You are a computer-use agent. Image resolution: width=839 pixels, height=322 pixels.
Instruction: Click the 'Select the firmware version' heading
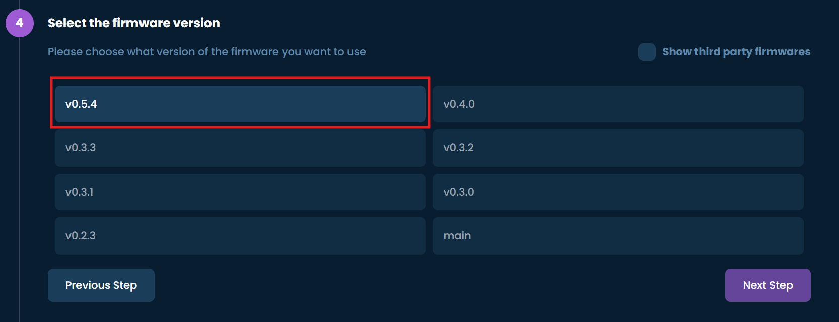pyautogui.click(x=134, y=23)
